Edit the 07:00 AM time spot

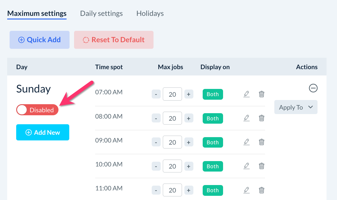[x=246, y=94]
